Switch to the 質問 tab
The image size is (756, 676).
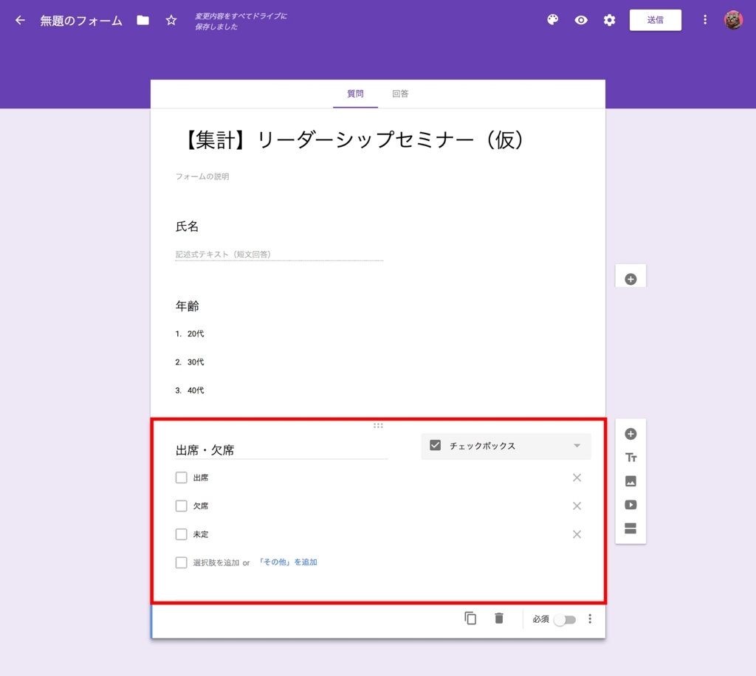click(x=355, y=94)
